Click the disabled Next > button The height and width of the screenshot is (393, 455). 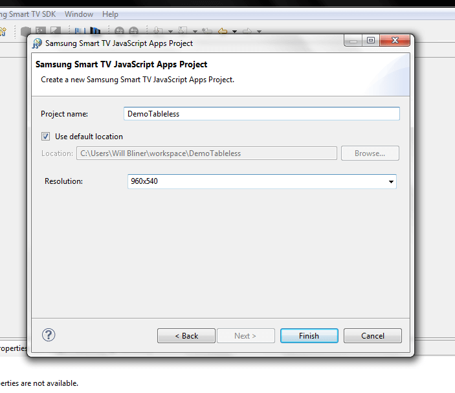pyautogui.click(x=245, y=336)
